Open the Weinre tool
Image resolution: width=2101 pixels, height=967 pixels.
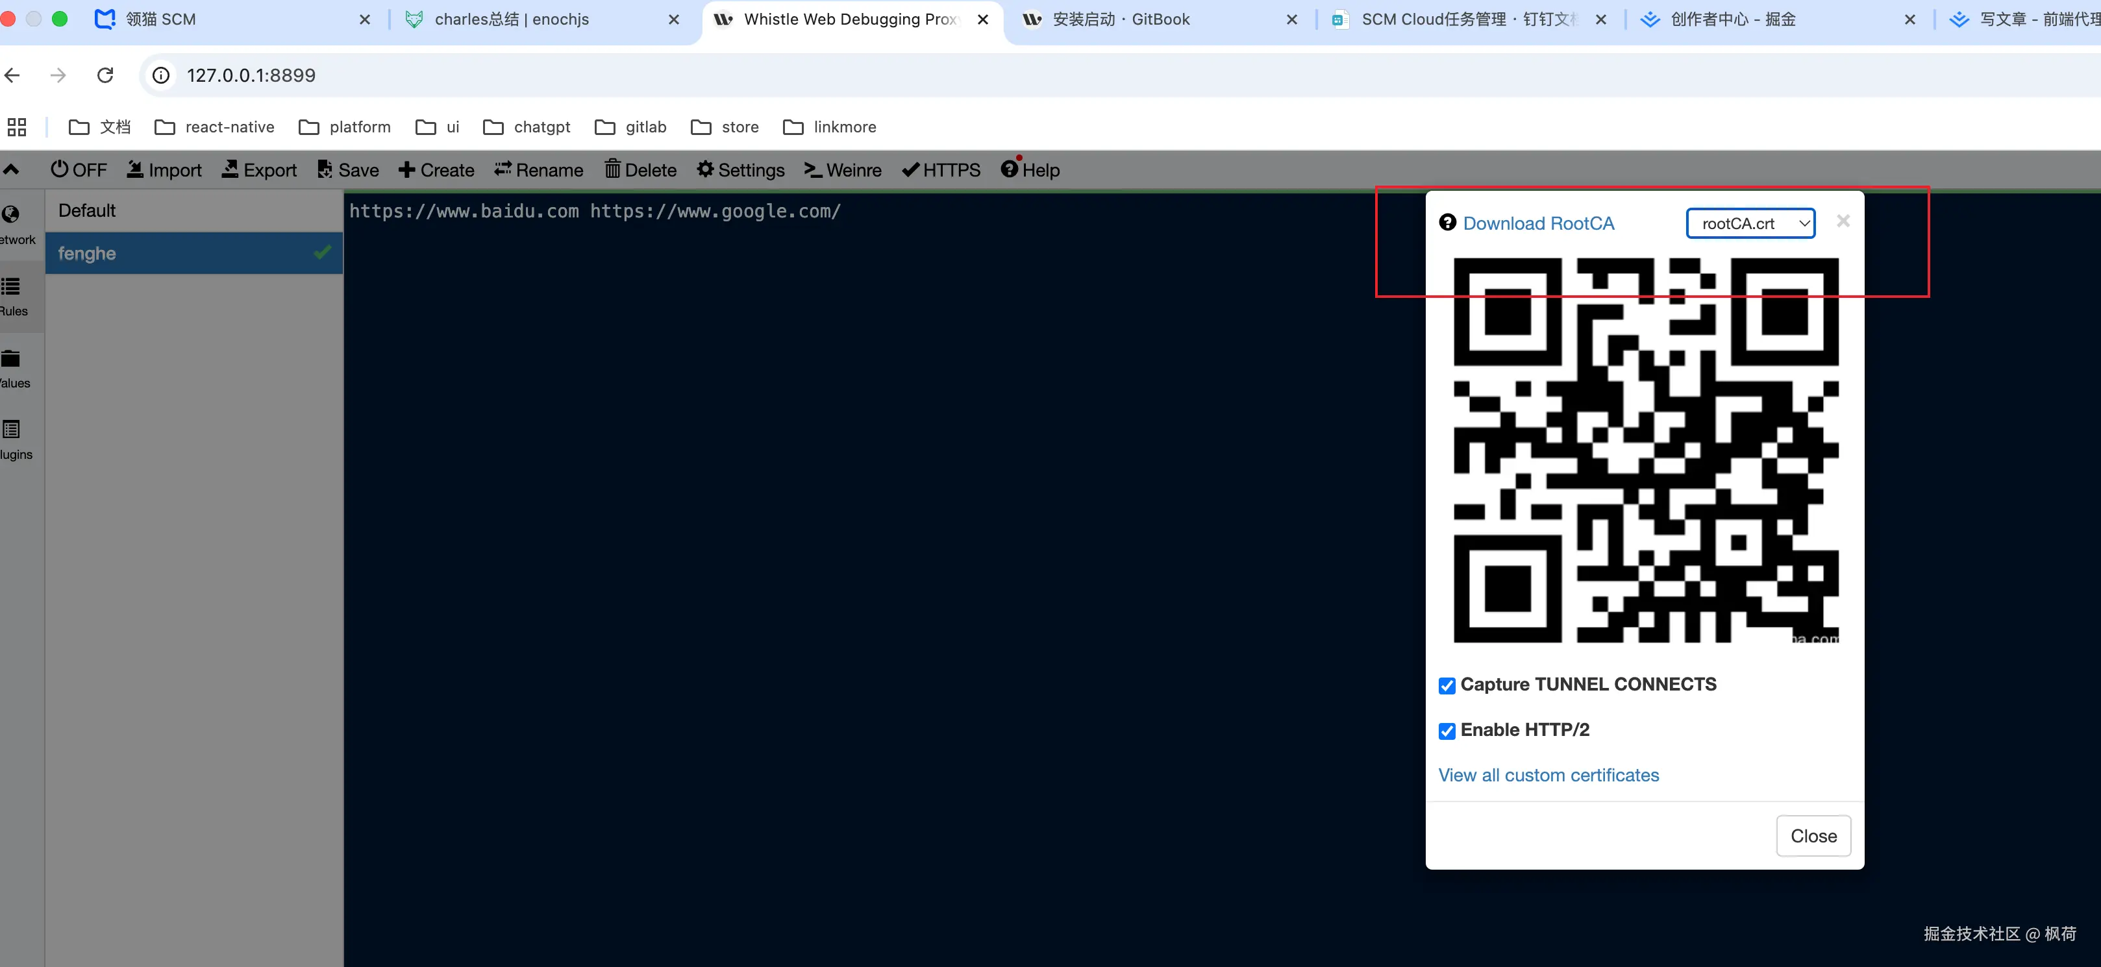(843, 169)
